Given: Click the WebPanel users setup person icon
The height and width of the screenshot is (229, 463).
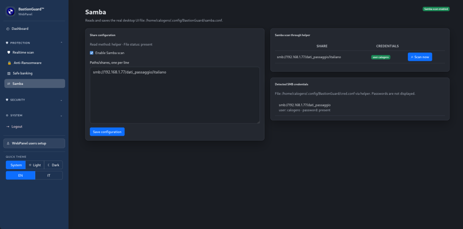Looking at the screenshot, I should click(8, 143).
